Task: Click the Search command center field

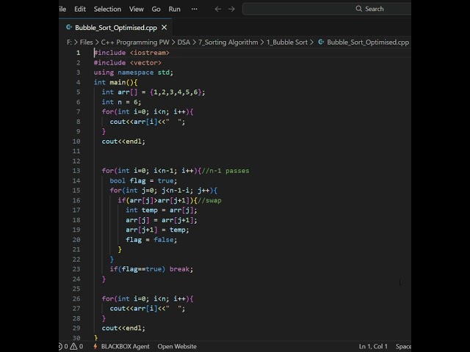Action: [x=327, y=9]
